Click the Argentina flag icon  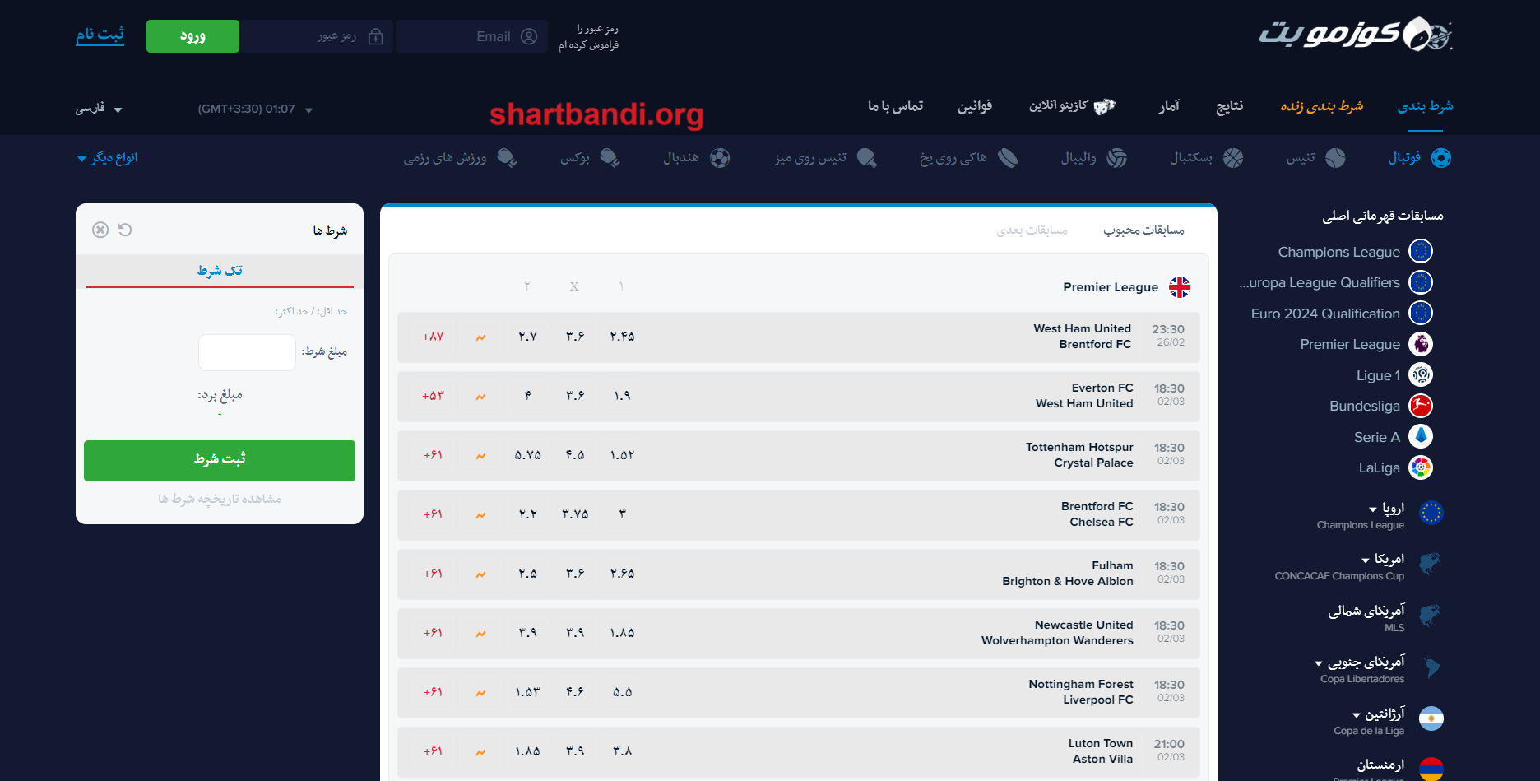[x=1431, y=718]
